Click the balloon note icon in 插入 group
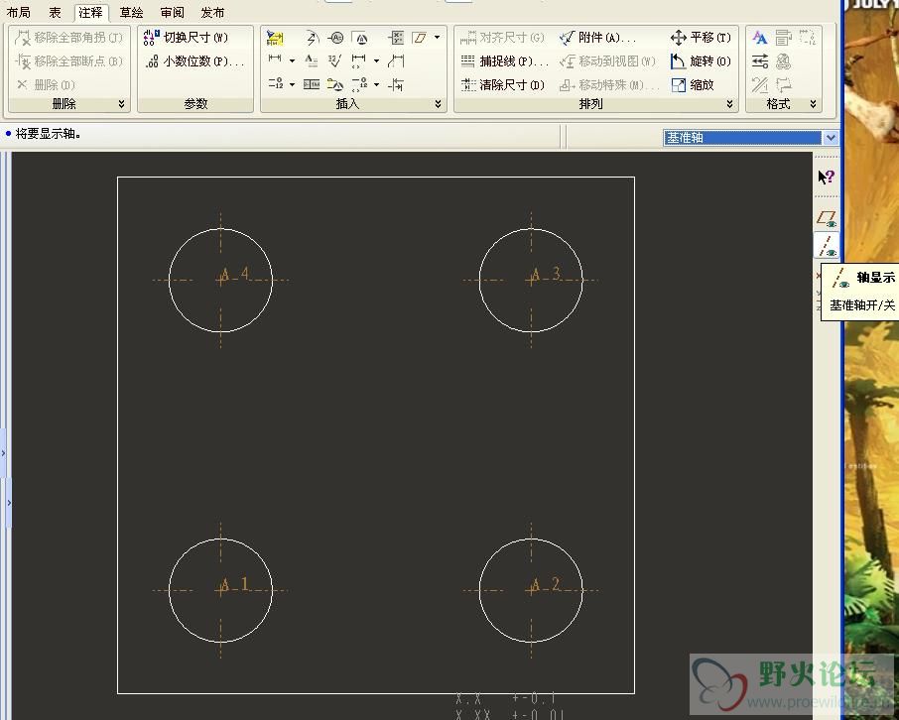 pos(335,38)
